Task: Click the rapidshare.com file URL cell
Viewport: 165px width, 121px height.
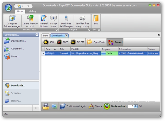Action: click(x=86, y=54)
